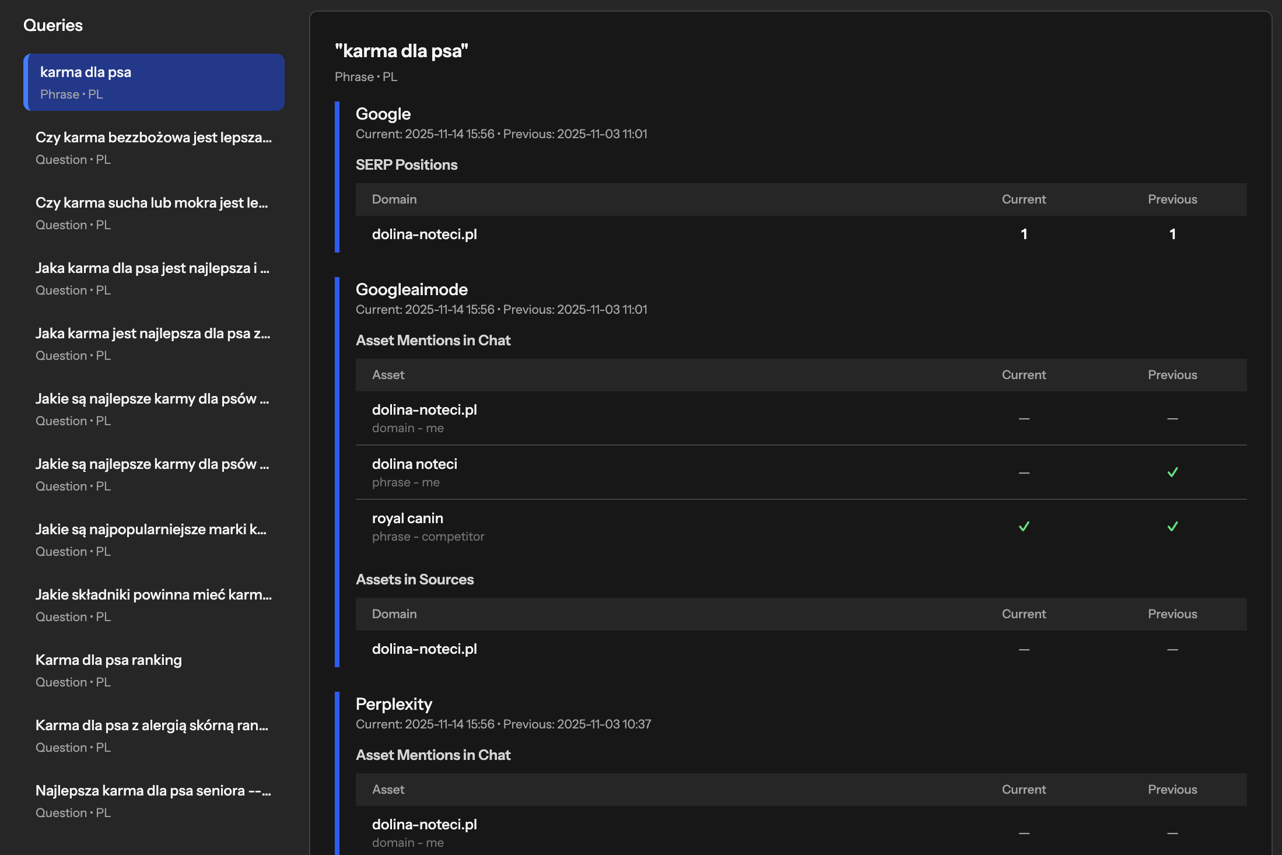Open 'Jakie są najpopularniejsze marki' query

(153, 539)
